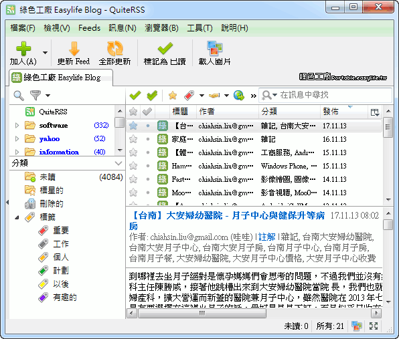Toggle star on the 16.11.13 家庭 row
This screenshot has height=339, width=399.
click(x=133, y=139)
